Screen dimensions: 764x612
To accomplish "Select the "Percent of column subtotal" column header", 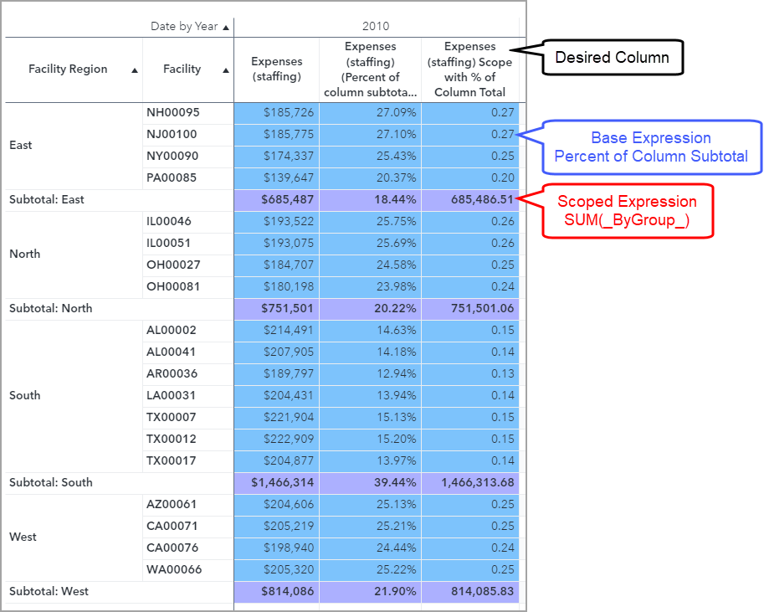I will 370,69.
